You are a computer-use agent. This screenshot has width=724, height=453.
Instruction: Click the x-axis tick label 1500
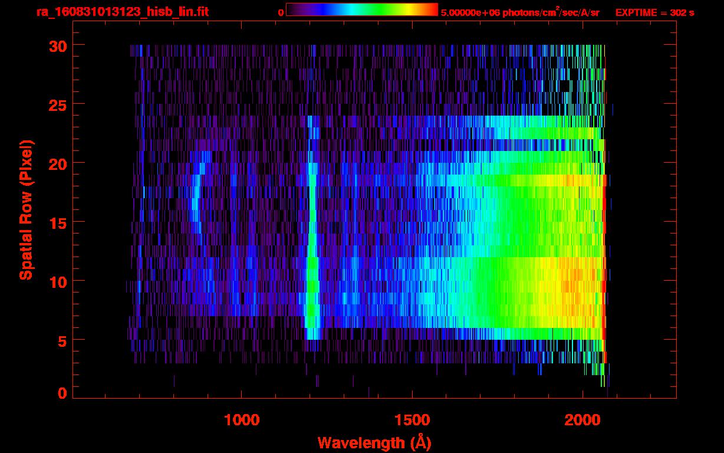coord(412,420)
